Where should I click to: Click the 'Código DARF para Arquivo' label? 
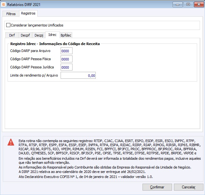(x=30, y=51)
